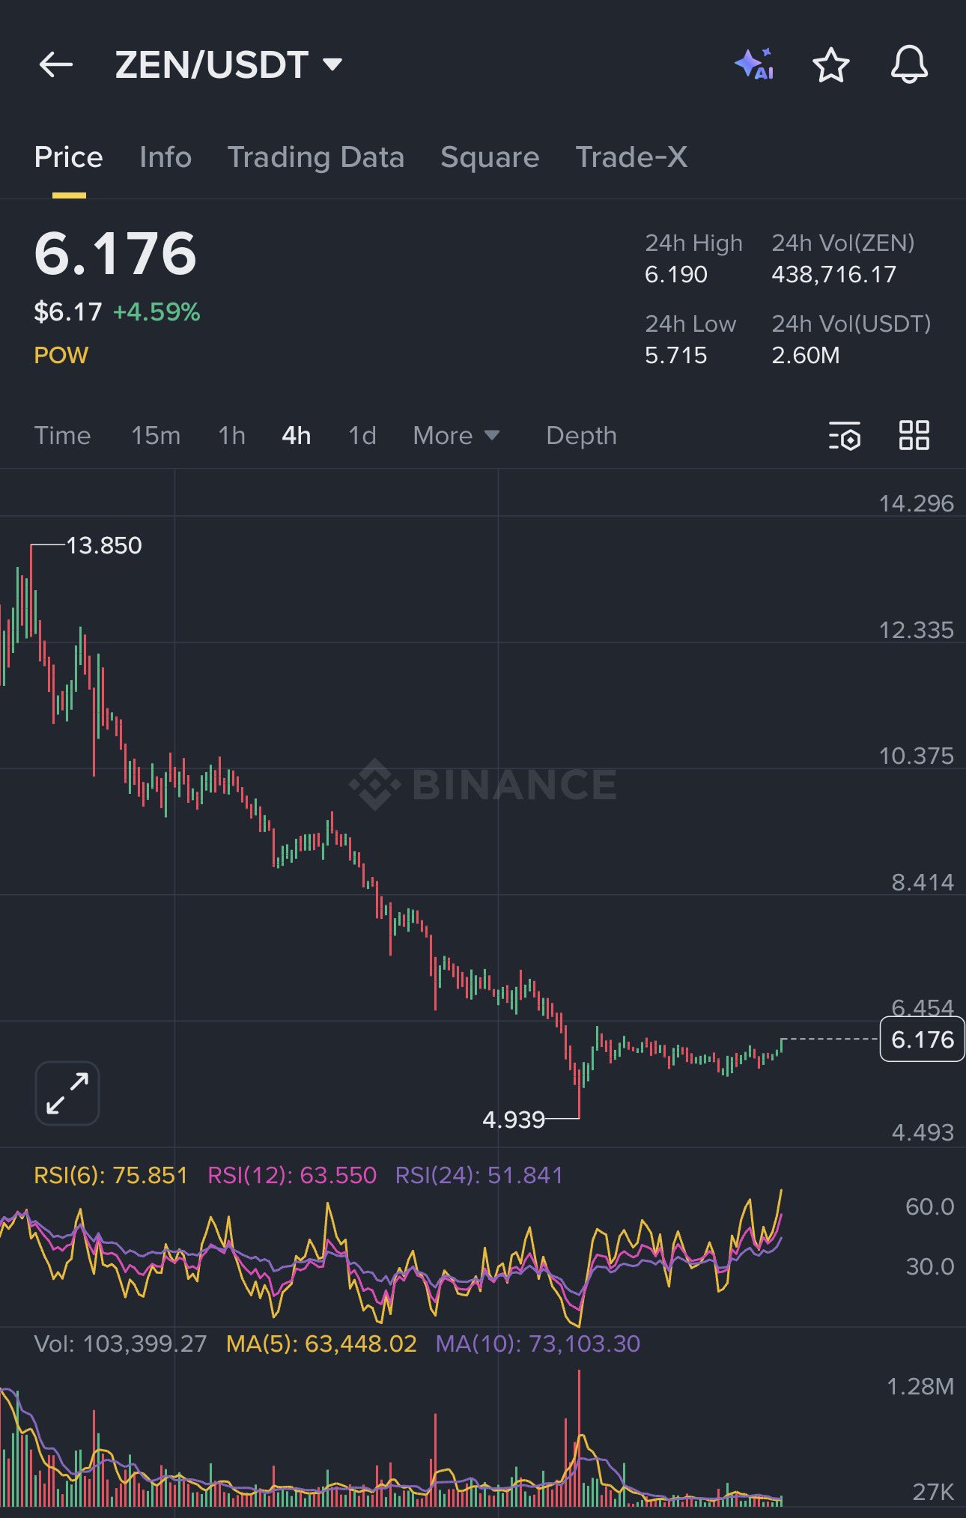The width and height of the screenshot is (966, 1518).
Task: Select the Time line chart view
Action: pos(62,436)
